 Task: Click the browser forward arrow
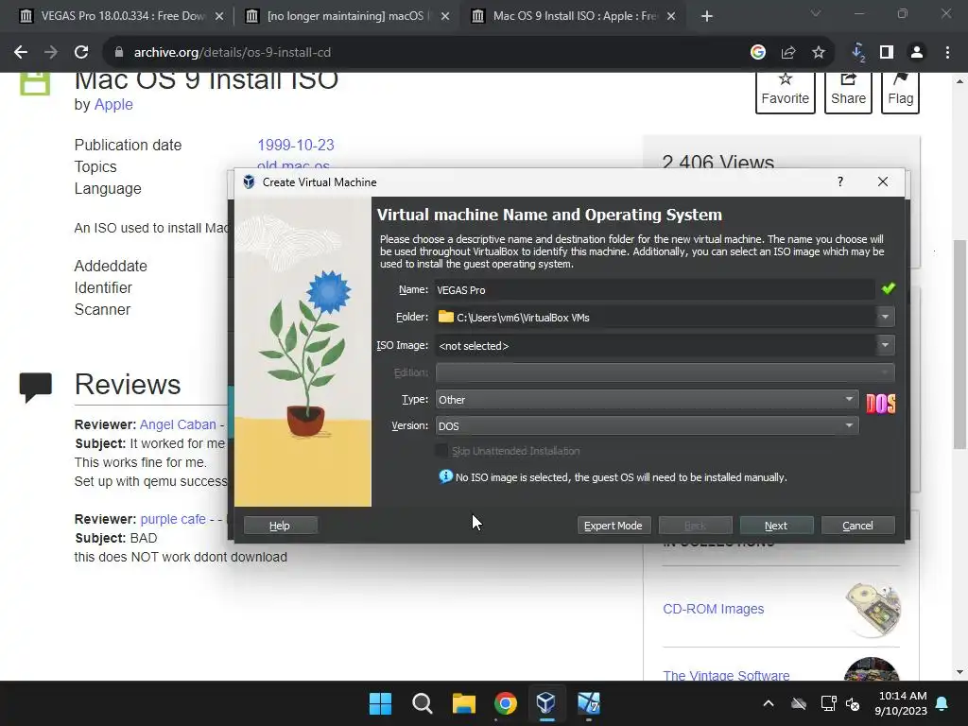coord(51,53)
